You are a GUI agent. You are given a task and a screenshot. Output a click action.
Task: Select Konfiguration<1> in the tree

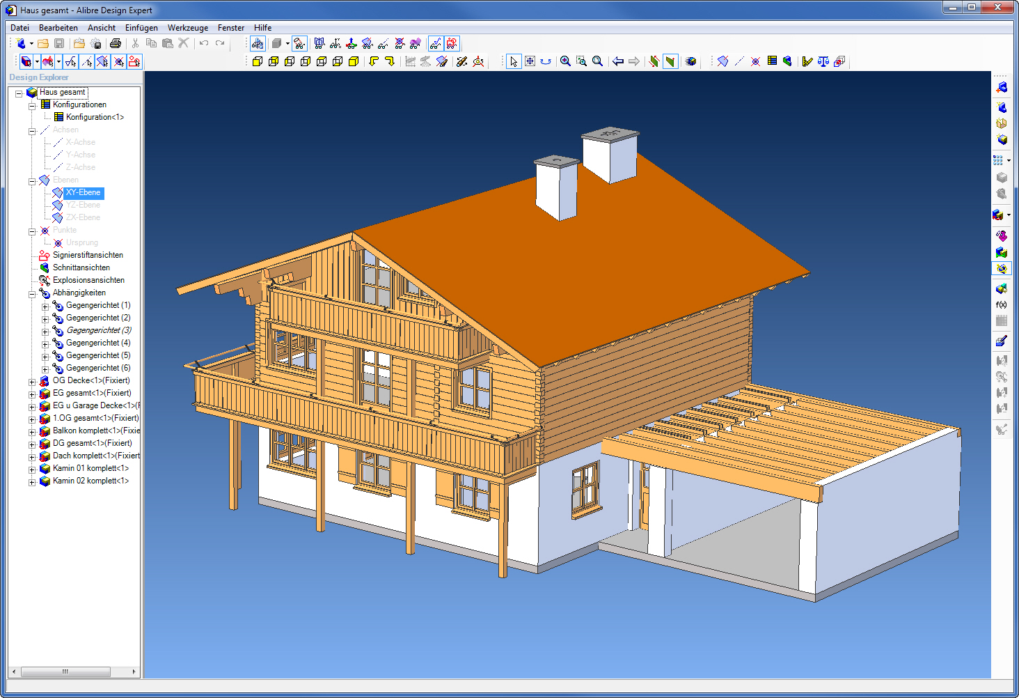[95, 117]
